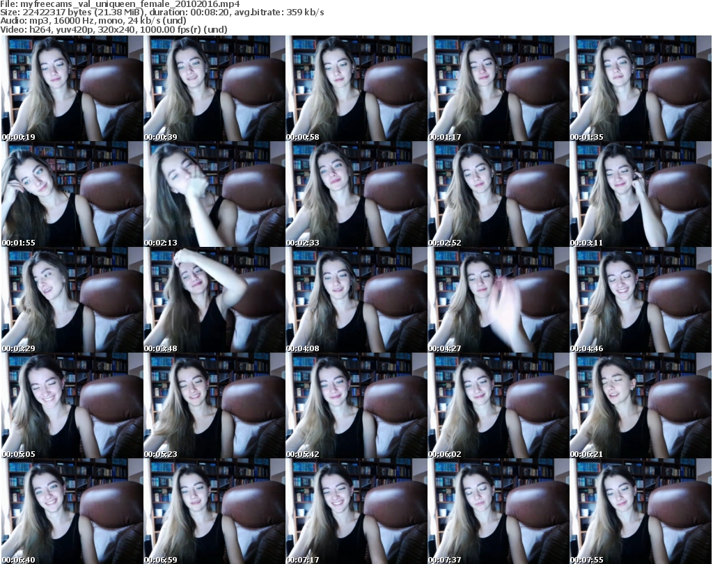Click the frame at 00:04:46
Viewport: 713px width, 564px height.
pos(641,300)
